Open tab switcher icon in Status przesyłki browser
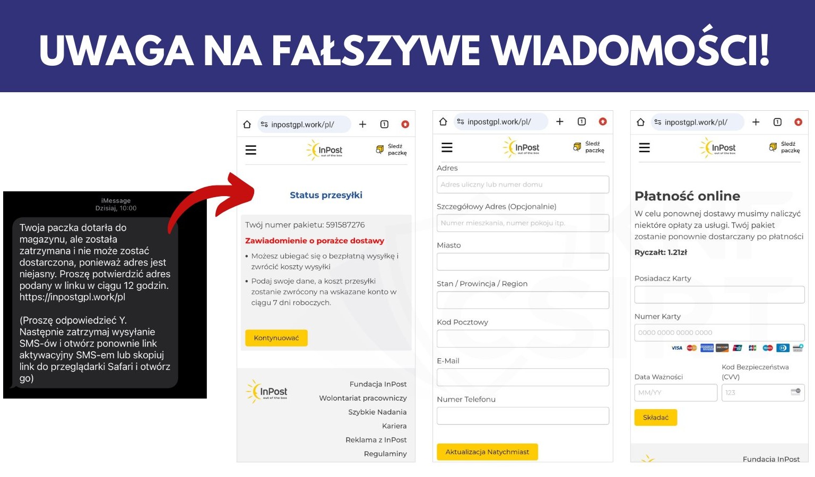 385,124
